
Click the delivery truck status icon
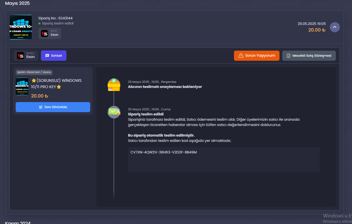pos(114,112)
